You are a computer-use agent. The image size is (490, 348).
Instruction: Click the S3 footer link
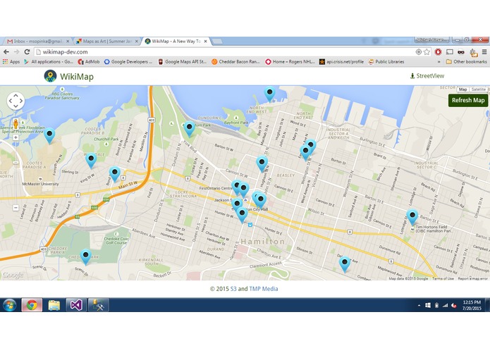click(x=233, y=289)
